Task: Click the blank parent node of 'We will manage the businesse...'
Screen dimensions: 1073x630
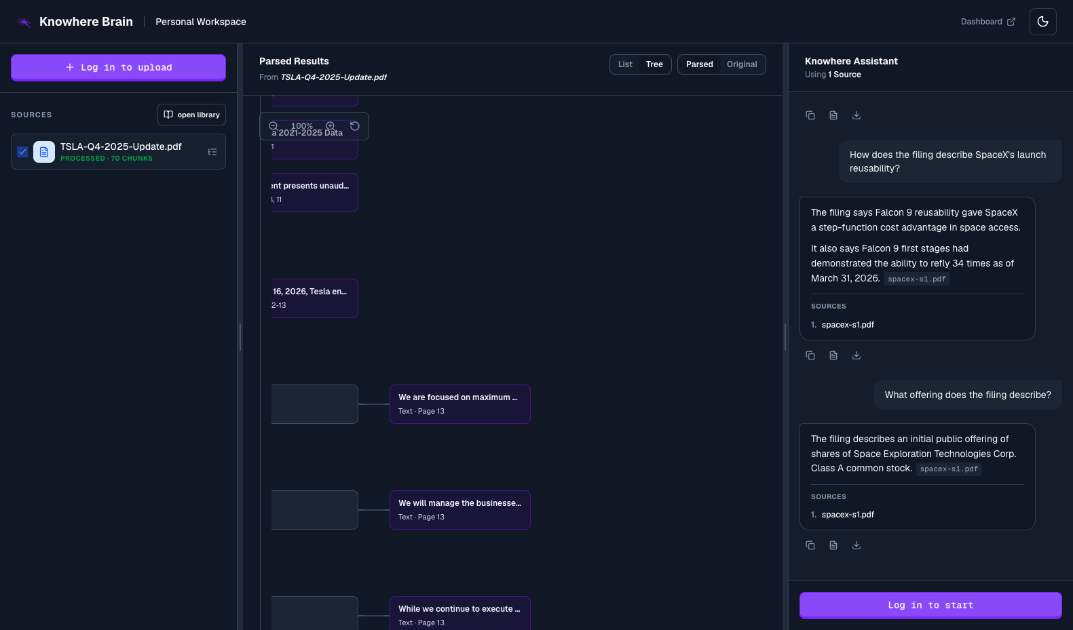Action: point(314,510)
